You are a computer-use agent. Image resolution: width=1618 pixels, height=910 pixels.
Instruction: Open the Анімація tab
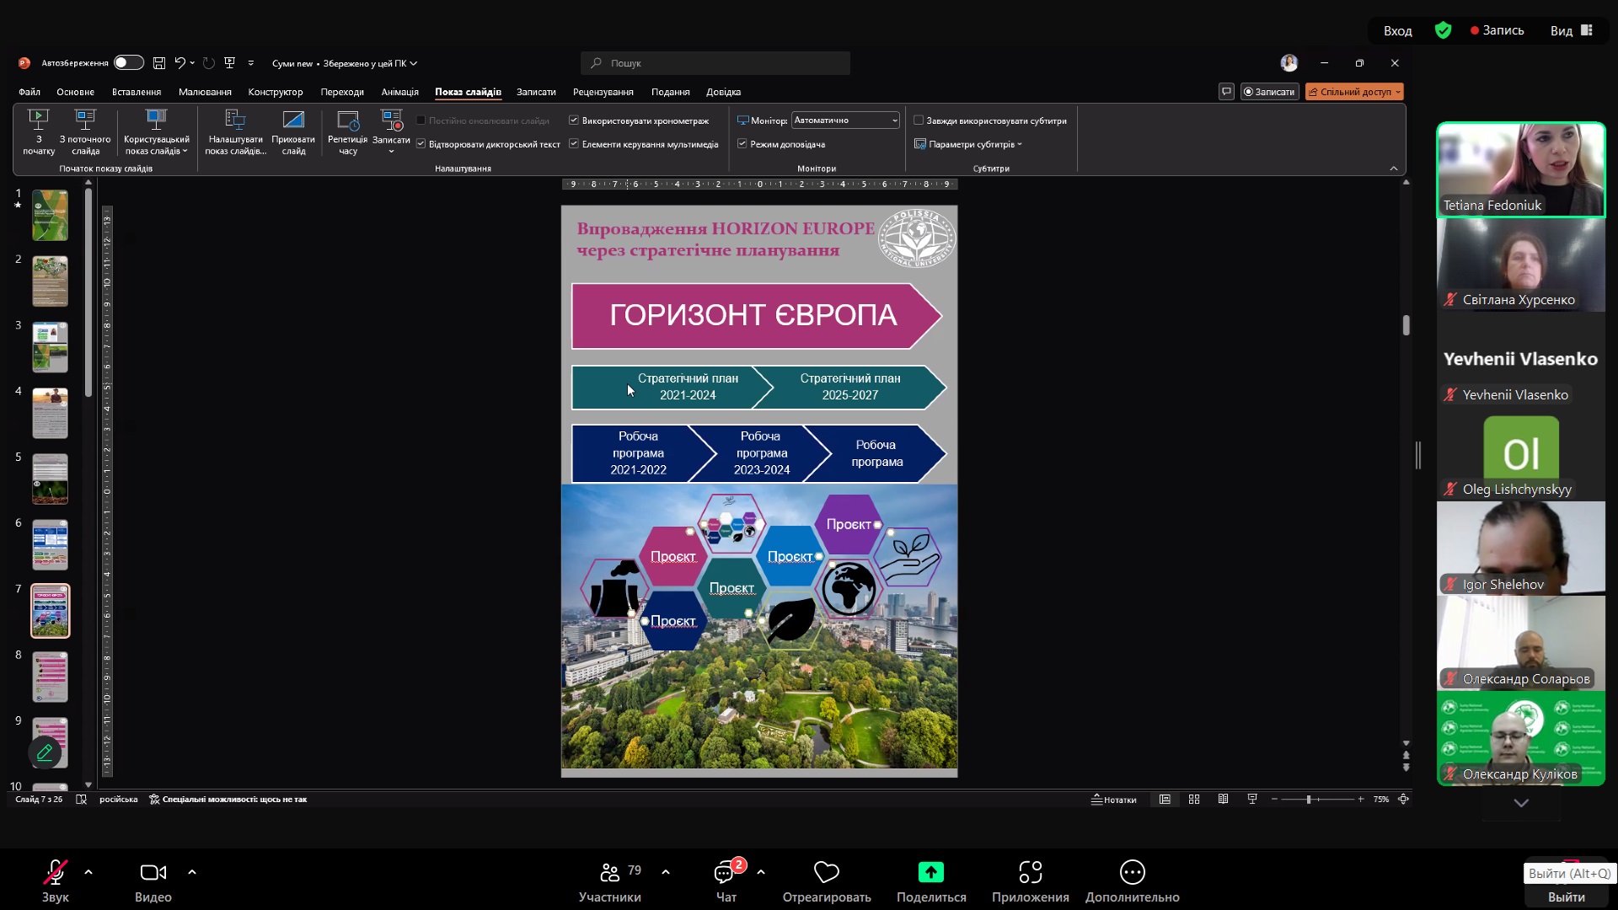pos(399,92)
